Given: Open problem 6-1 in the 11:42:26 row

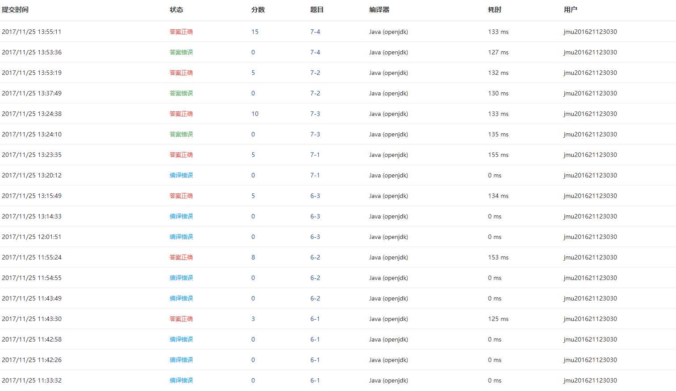Looking at the screenshot, I should [315, 360].
